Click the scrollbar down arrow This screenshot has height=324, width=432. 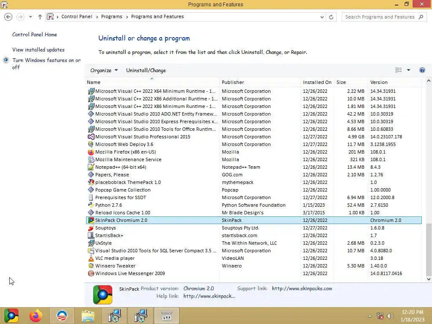coord(429,279)
